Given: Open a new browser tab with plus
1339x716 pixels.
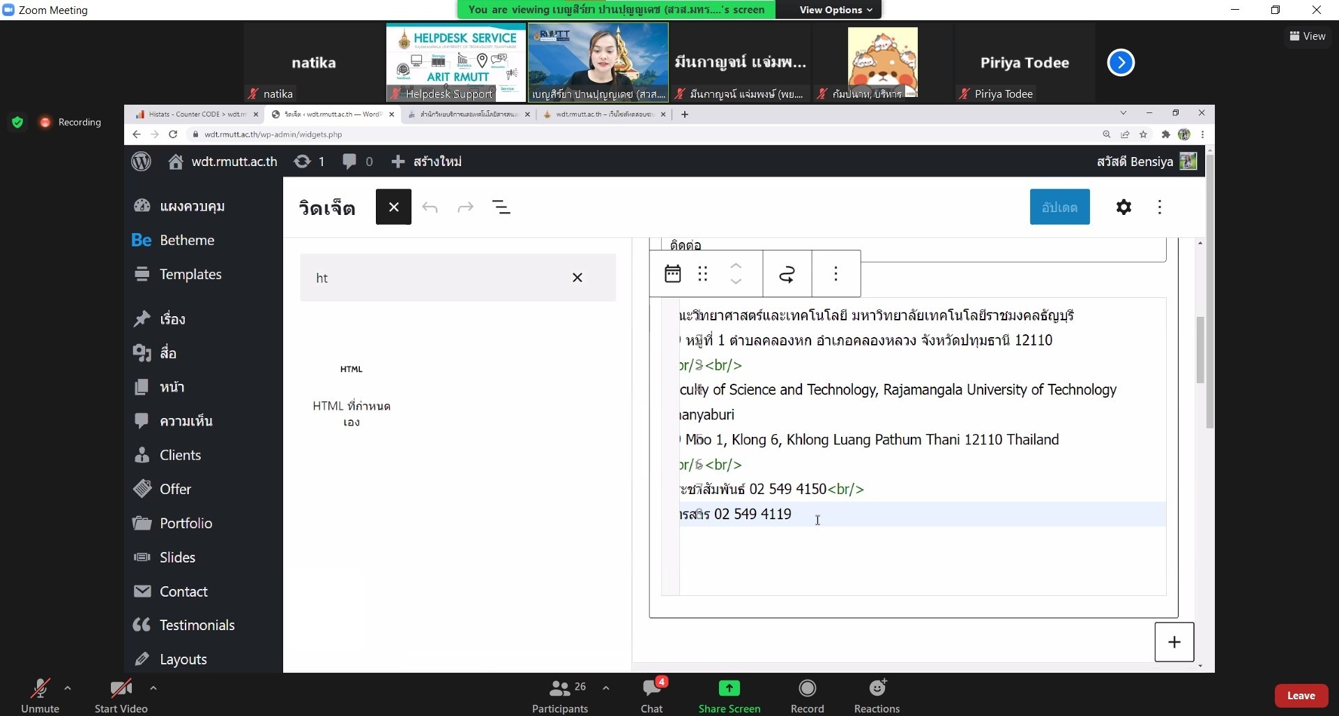Looking at the screenshot, I should (685, 114).
